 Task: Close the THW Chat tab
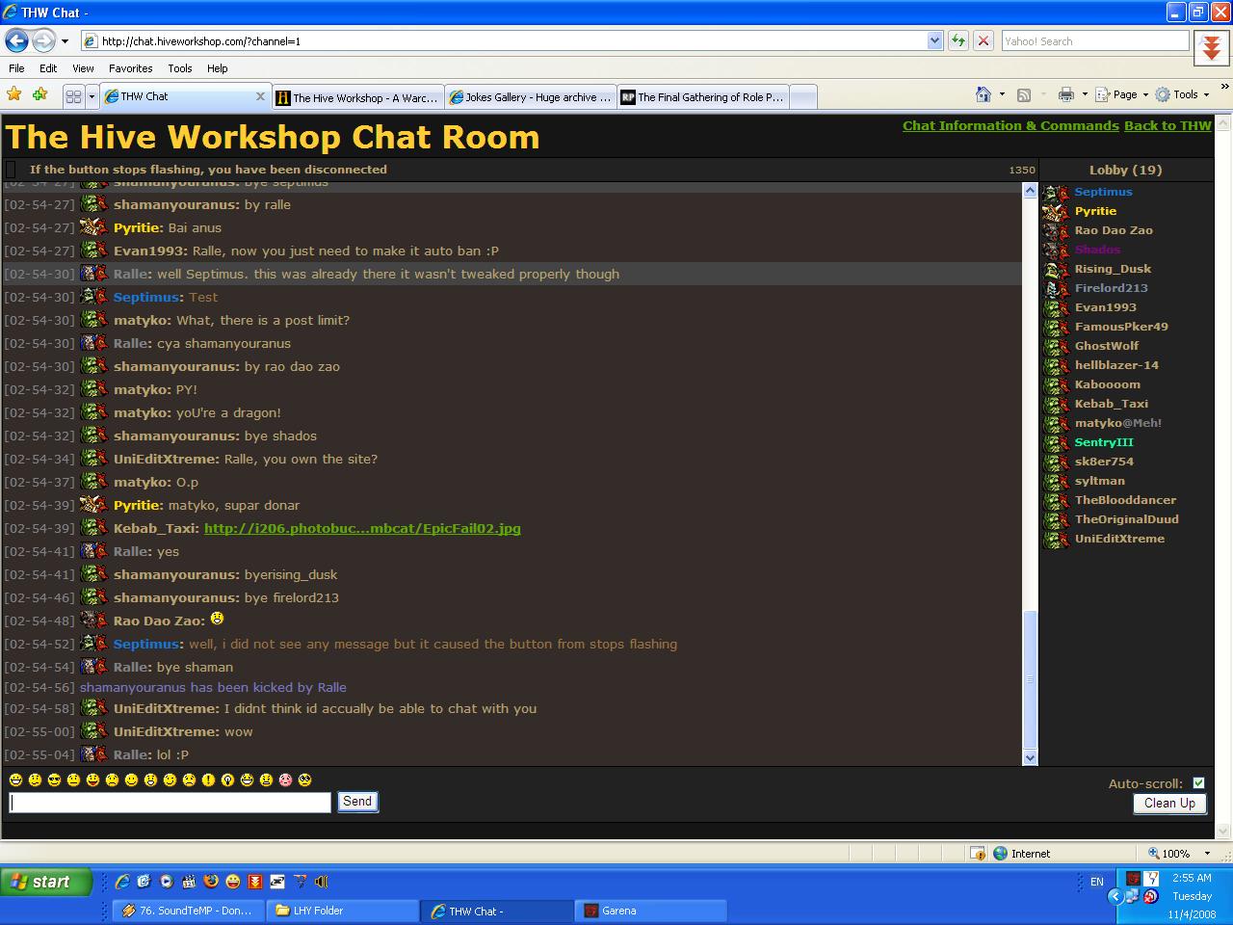[260, 96]
